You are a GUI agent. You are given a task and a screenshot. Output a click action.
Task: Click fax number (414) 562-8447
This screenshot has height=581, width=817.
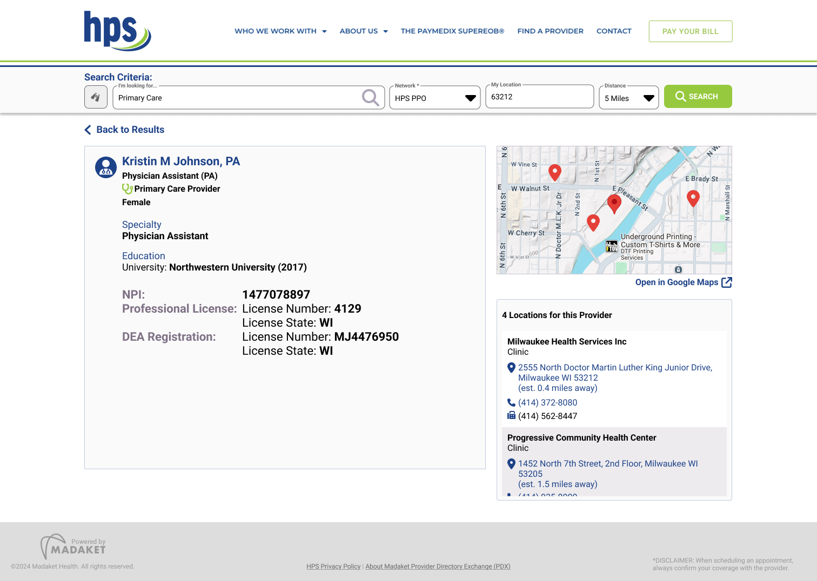[x=547, y=416]
